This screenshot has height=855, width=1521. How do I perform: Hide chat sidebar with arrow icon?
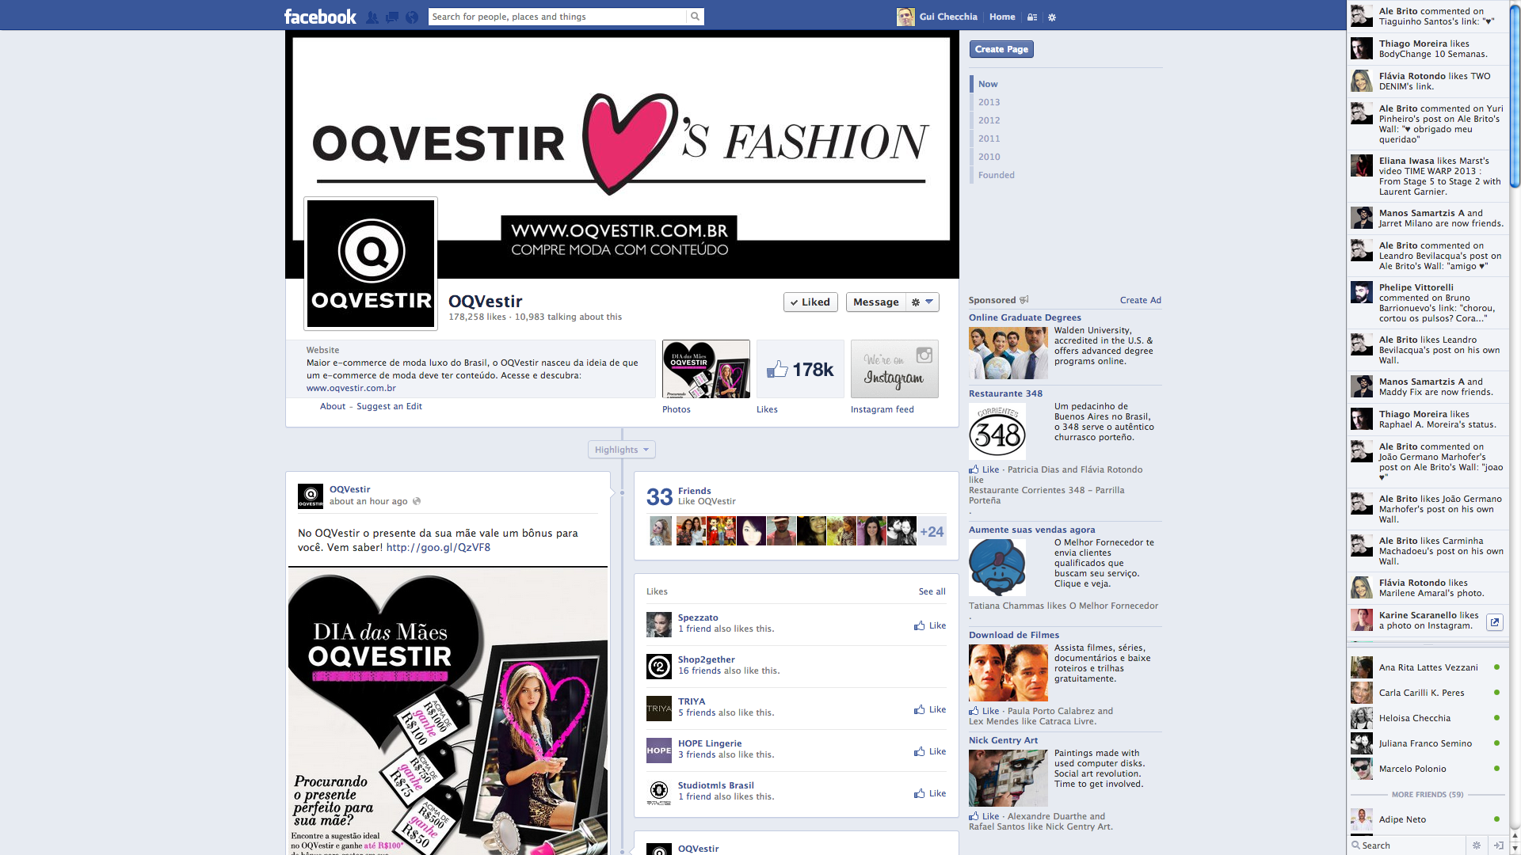click(1498, 845)
